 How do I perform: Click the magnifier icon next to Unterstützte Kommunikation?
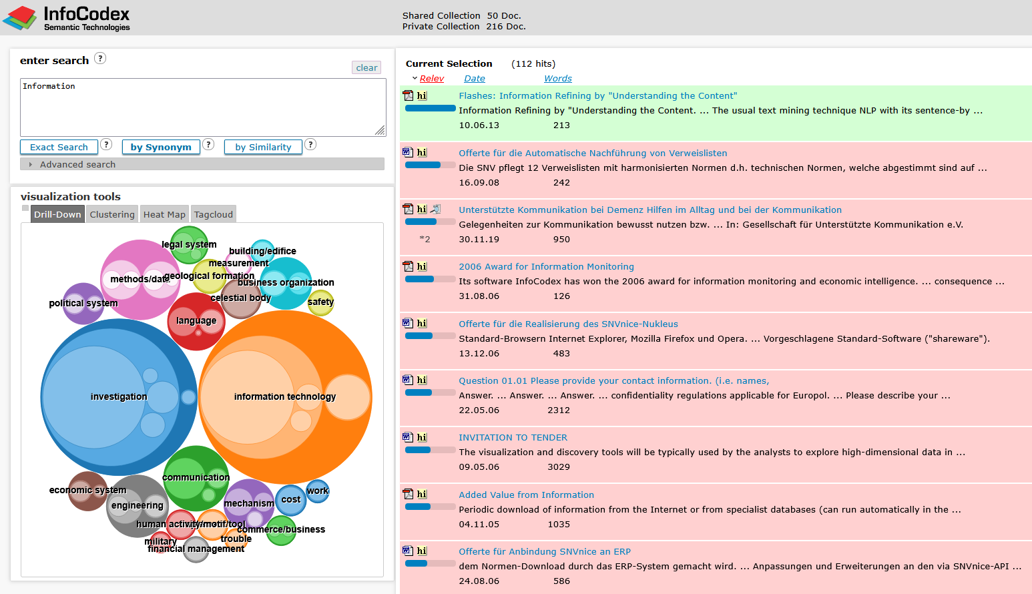coord(435,209)
